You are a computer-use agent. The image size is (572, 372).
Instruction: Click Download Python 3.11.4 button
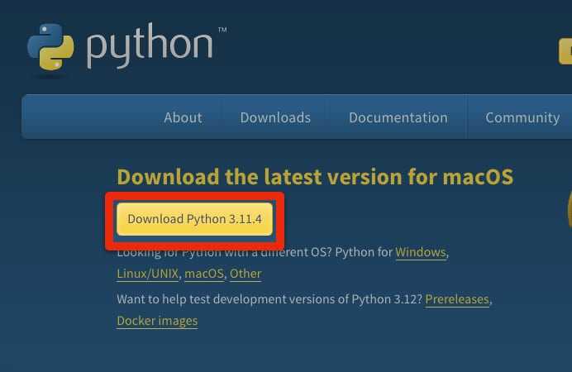click(x=194, y=219)
